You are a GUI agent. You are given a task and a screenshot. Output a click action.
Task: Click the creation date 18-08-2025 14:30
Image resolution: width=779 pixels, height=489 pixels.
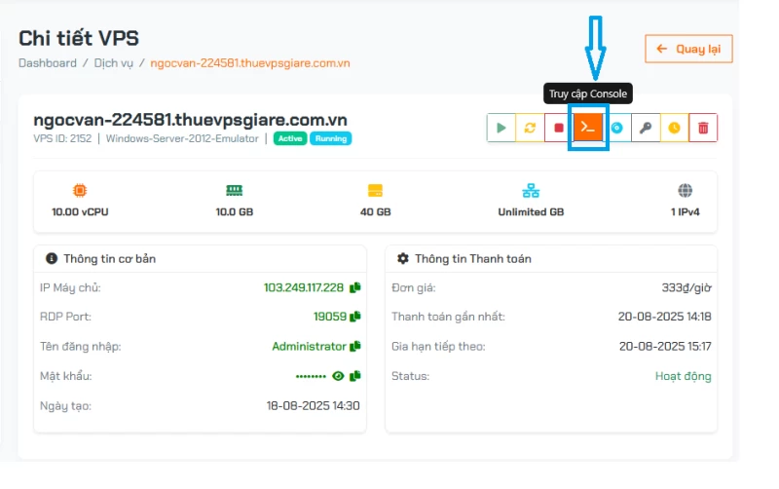pos(313,406)
